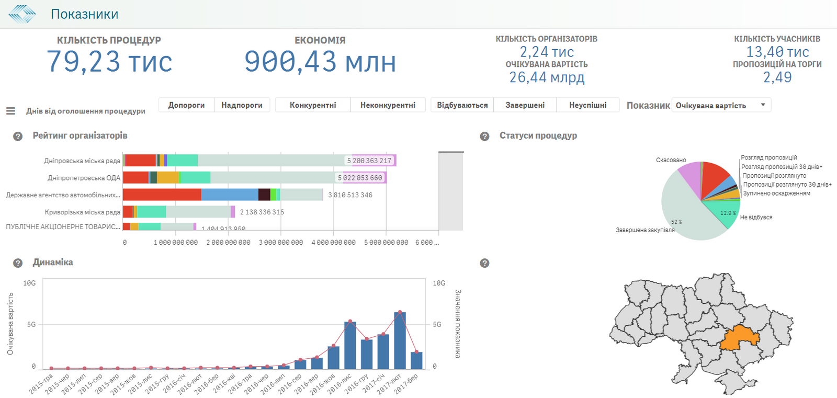Click the dashboard logo icon
Viewport: 837px width, 398px height.
pos(22,14)
